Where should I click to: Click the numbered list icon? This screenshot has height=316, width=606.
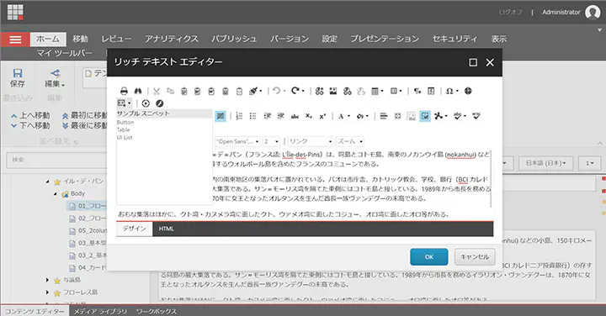click(239, 116)
